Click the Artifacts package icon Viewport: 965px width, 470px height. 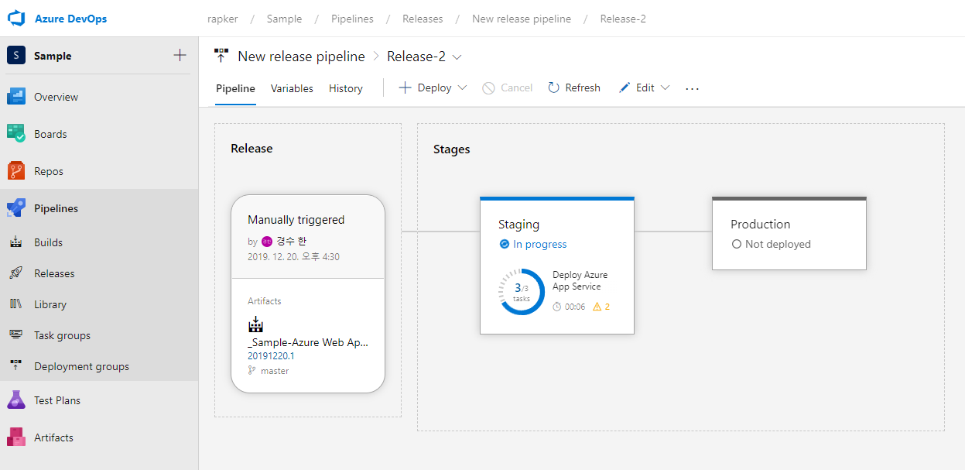pos(16,437)
